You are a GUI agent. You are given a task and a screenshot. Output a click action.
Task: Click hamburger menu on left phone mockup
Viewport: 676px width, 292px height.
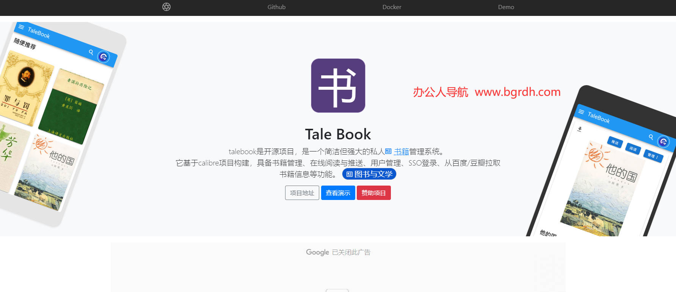[x=21, y=27]
